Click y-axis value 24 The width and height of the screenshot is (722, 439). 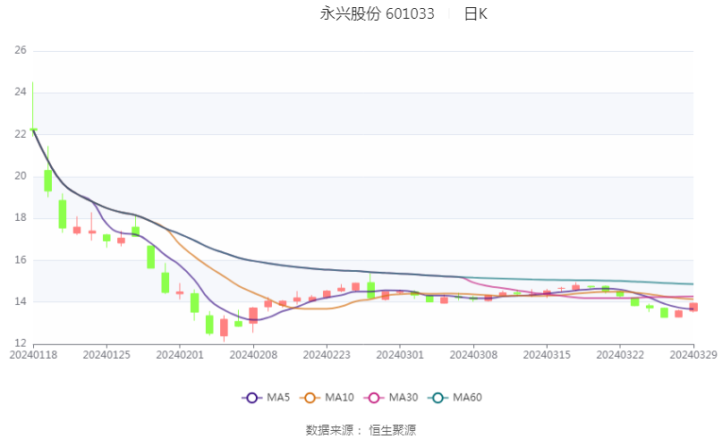[x=21, y=92]
